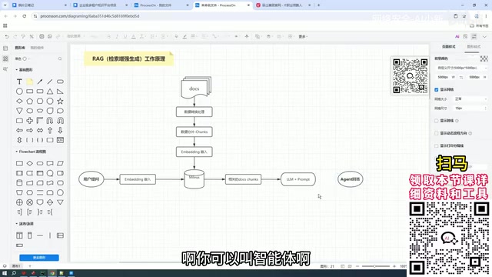Select the flowchart parallelogram data shape

[60, 163]
